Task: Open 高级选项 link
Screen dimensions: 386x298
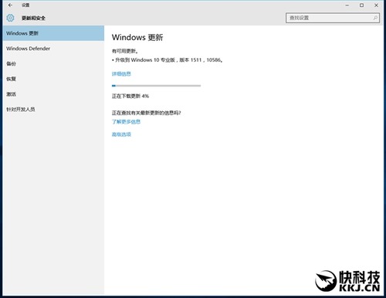Action: point(121,134)
